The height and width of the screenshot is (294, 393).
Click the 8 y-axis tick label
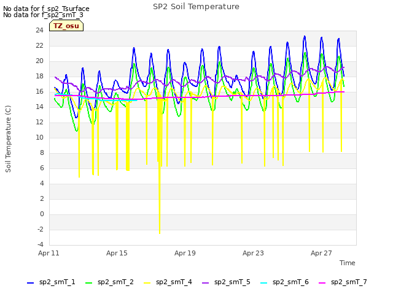coord(42,153)
